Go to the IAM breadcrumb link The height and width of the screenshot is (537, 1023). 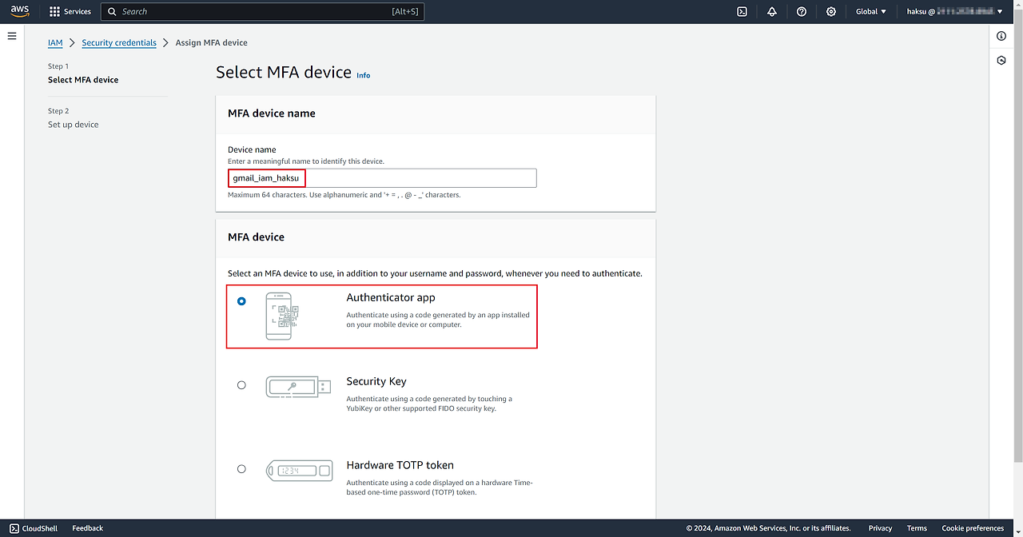click(x=55, y=43)
